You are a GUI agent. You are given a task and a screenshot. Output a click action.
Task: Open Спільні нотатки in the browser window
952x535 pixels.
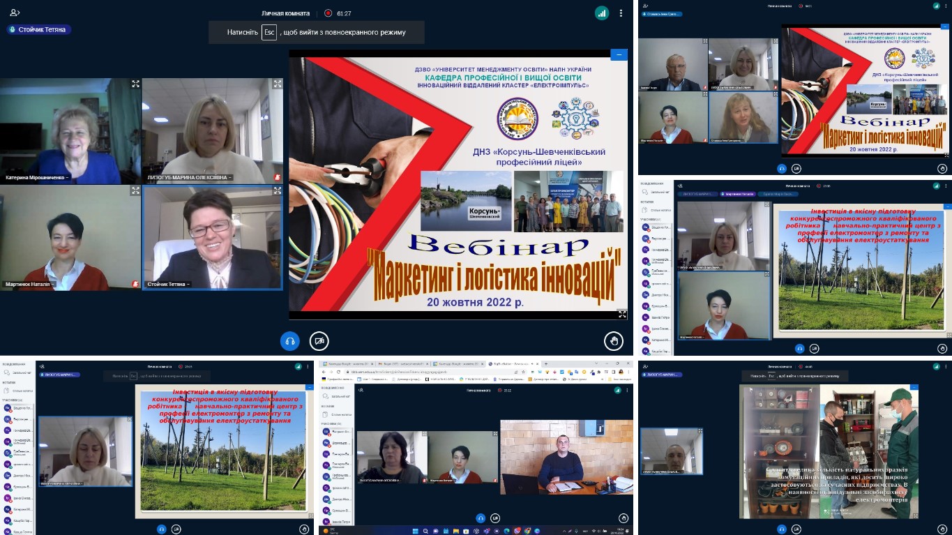click(337, 414)
